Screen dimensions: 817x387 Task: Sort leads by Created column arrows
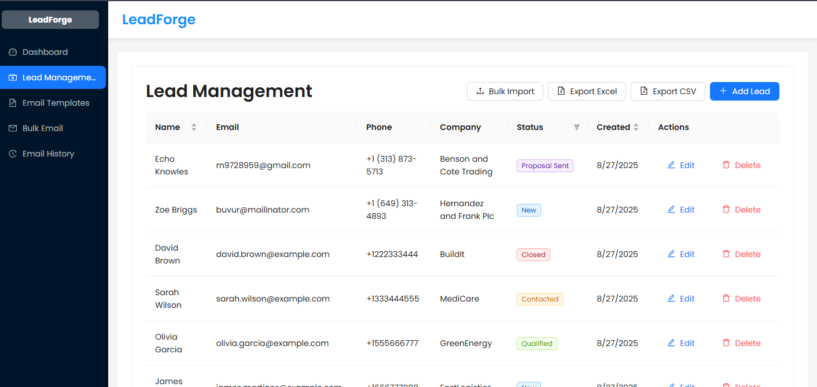636,127
